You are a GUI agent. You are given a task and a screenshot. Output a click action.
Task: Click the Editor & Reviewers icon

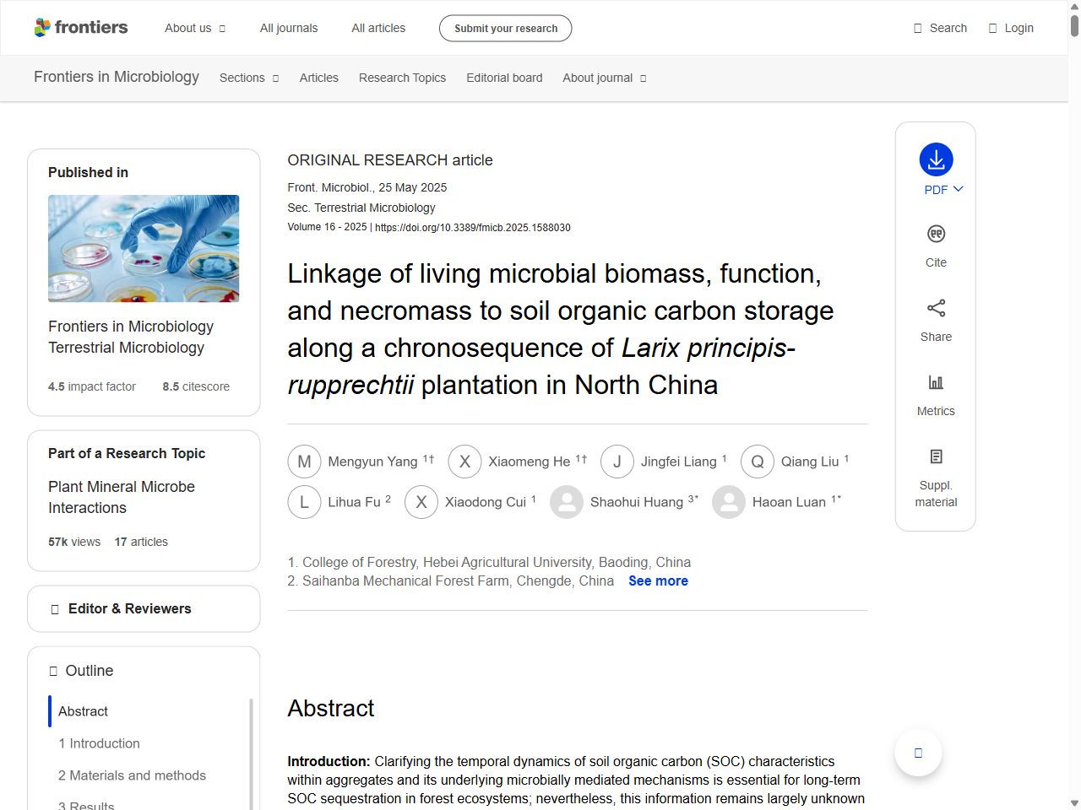tap(55, 609)
